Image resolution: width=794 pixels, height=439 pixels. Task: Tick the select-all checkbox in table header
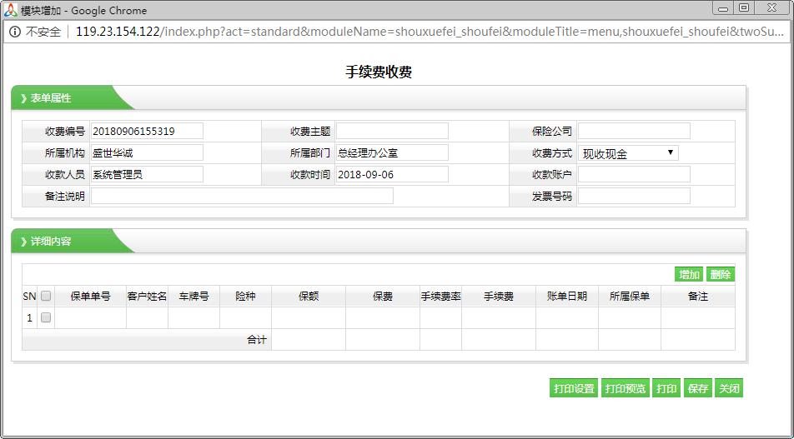(46, 296)
